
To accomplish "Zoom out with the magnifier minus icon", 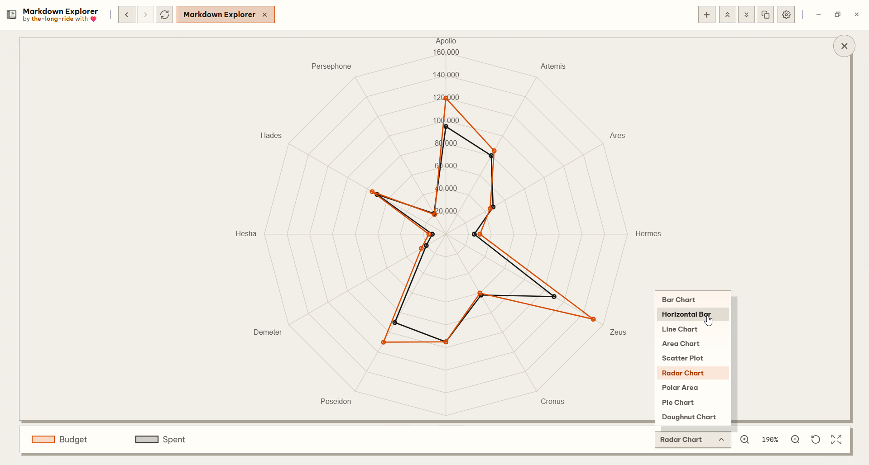I will click(795, 439).
